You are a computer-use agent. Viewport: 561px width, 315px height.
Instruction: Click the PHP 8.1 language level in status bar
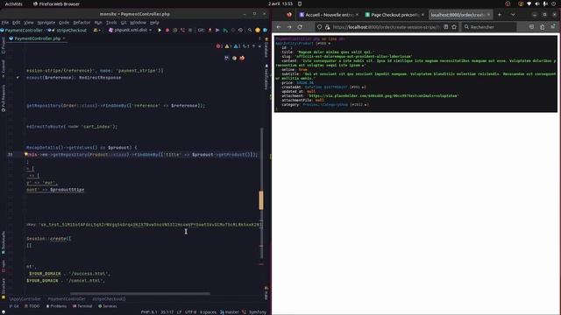pyautogui.click(x=149, y=312)
